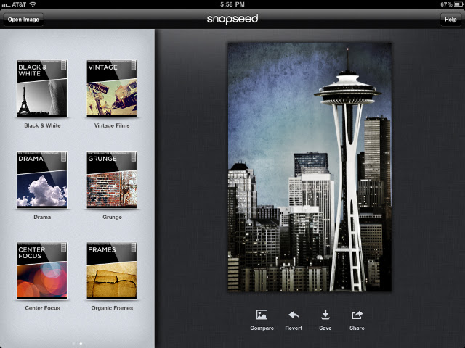Image resolution: width=465 pixels, height=348 pixels.
Task: Click the Compare label text
Action: click(x=262, y=328)
